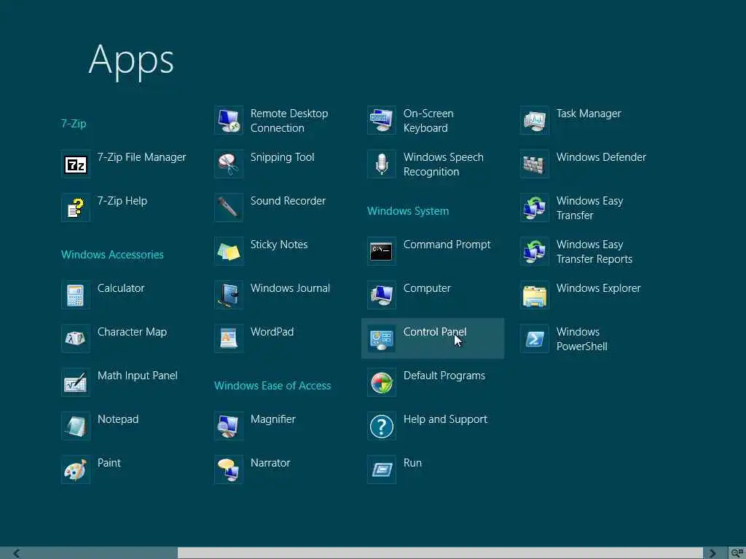Select the 7-Zip group heading
This screenshot has width=746, height=559.
[74, 124]
